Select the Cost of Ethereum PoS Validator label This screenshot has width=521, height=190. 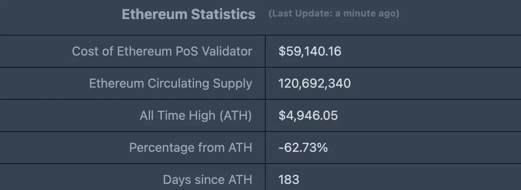click(162, 51)
